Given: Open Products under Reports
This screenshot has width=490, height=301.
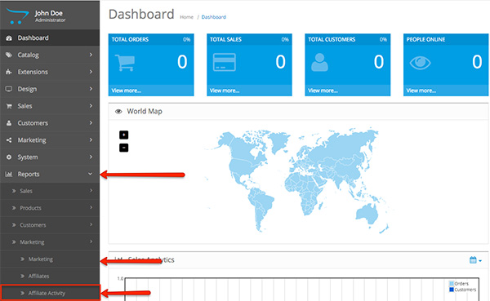Looking at the screenshot, I should pyautogui.click(x=50, y=208).
